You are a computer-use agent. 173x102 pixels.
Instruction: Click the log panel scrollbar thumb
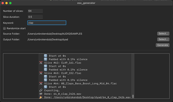point(133,96)
